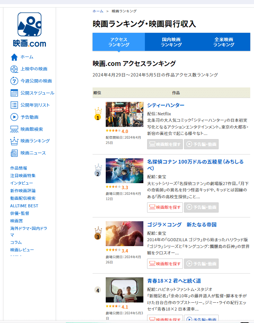Click the 名探偵コナン poster thumbnail
This screenshot has width=254, height=323.
125,171
